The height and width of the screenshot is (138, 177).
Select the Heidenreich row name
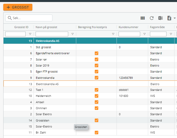pyautogui.click(x=43, y=96)
